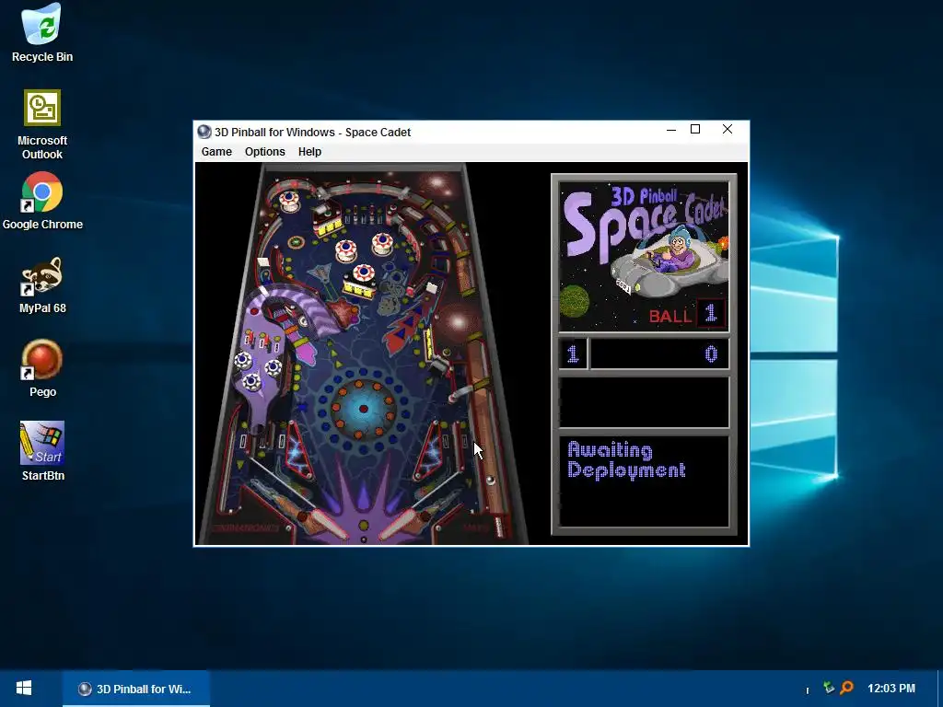Click the Space Cadet logo artwork

point(644,257)
